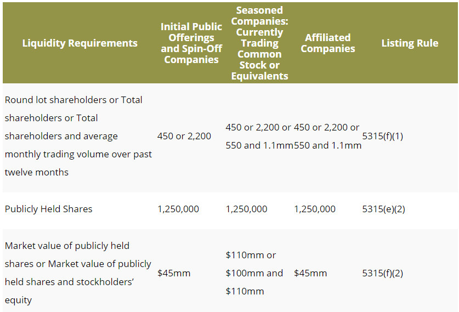
Task: Select the IPO column's 450 or 2,200 value
Action: pyautogui.click(x=184, y=136)
